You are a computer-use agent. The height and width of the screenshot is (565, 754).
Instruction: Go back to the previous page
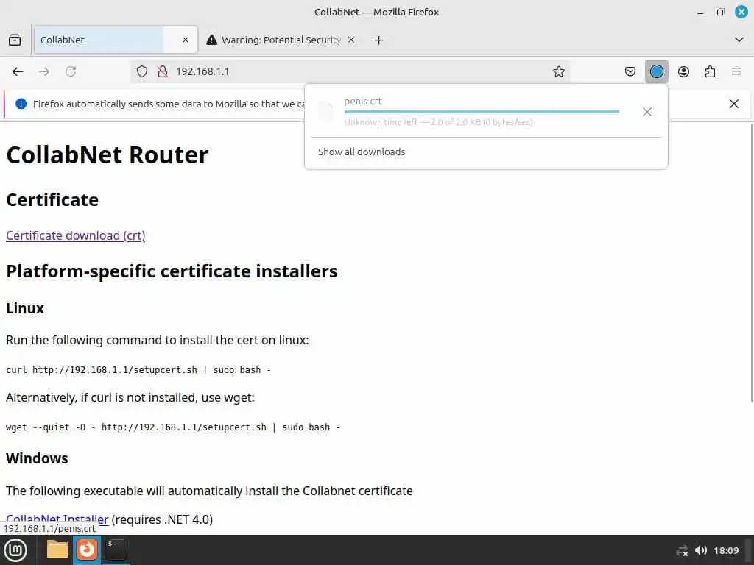point(18,71)
